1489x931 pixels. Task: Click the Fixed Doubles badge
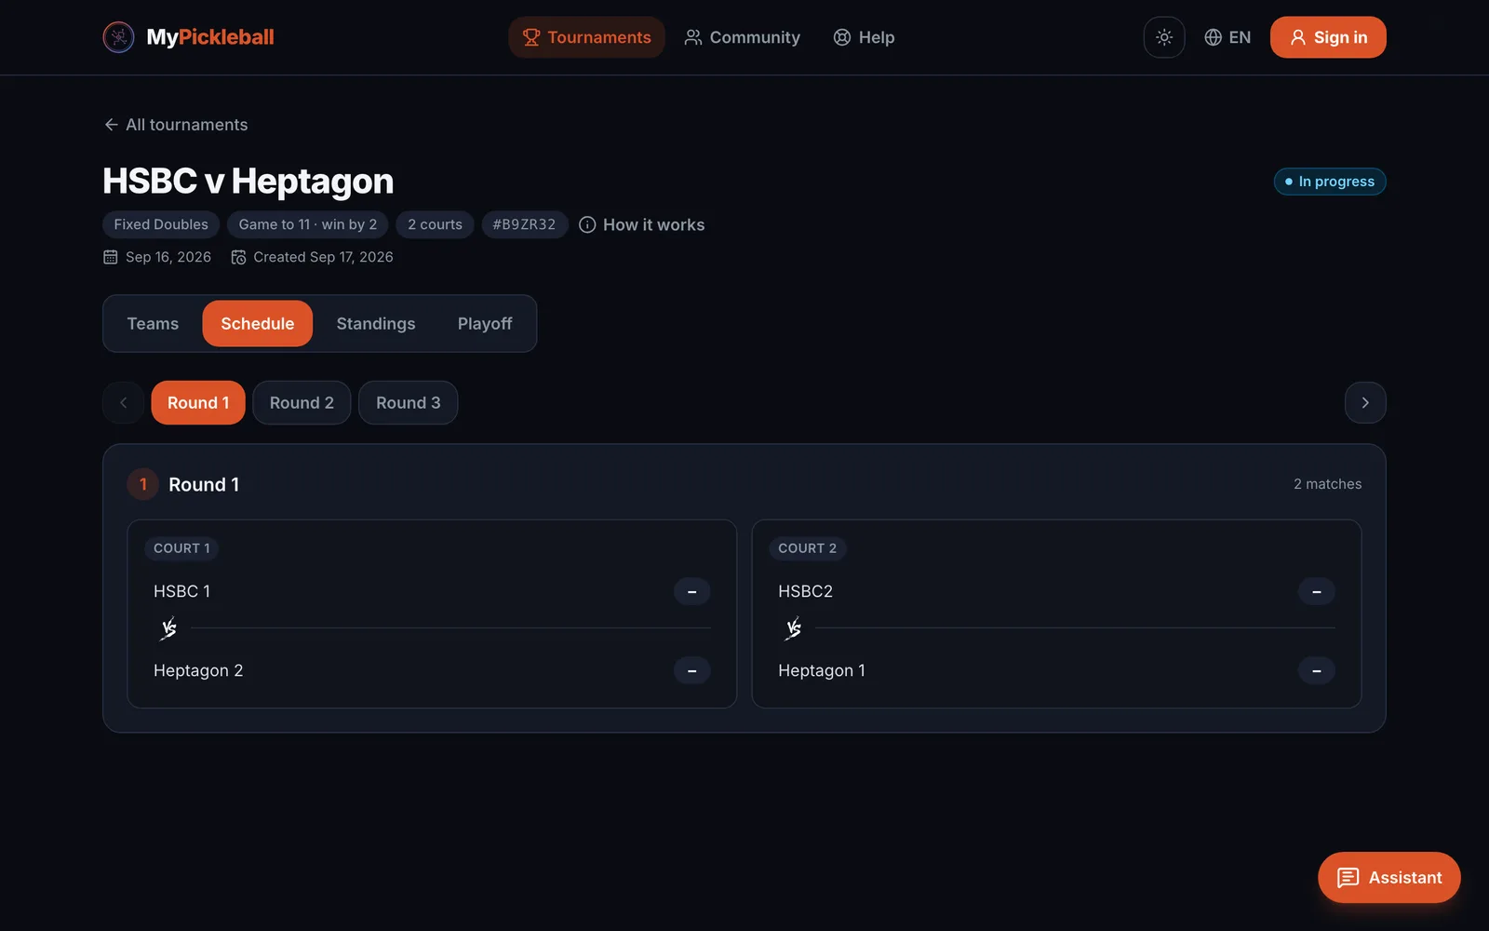pos(161,224)
